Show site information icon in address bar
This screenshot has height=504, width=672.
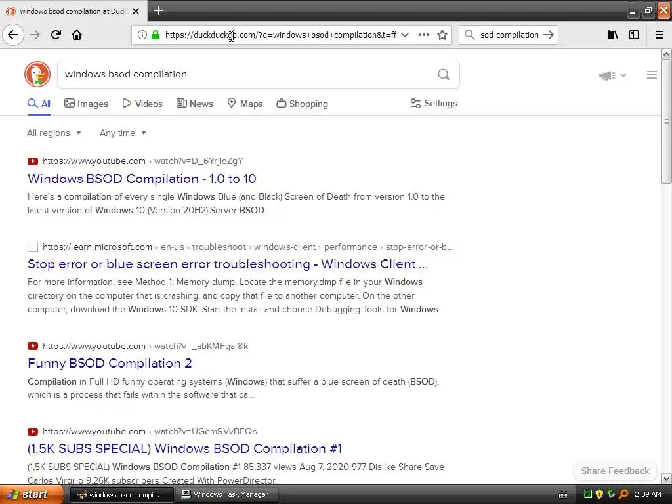tap(142, 35)
